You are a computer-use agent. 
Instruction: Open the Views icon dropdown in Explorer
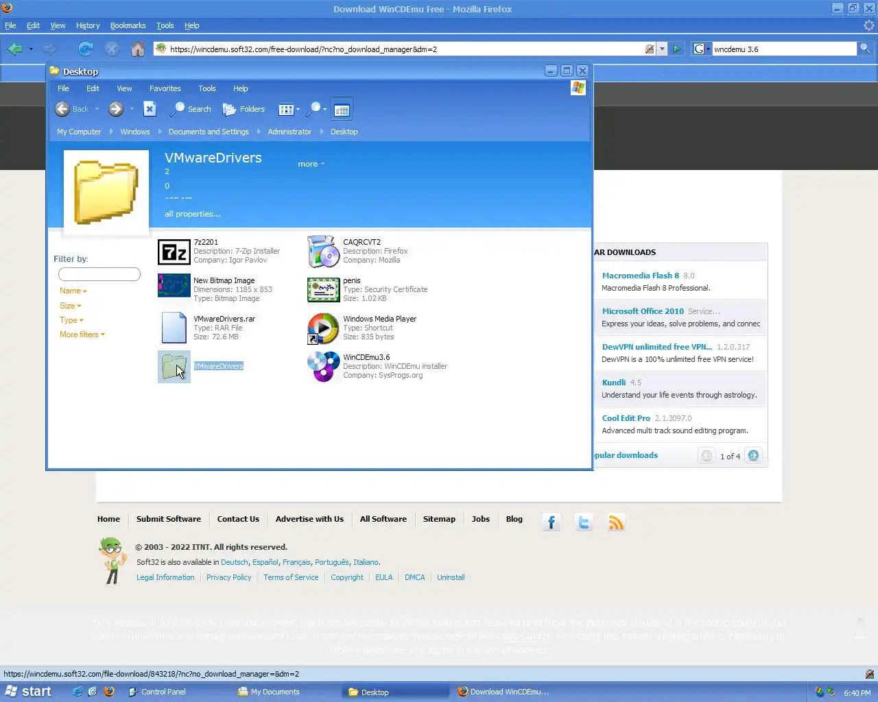tap(289, 109)
